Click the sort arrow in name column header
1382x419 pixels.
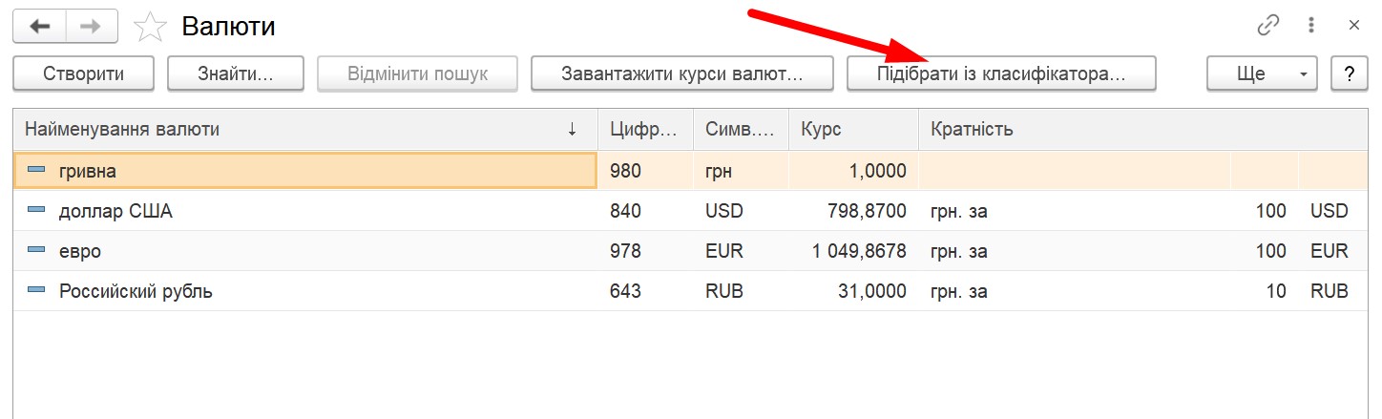click(x=572, y=130)
